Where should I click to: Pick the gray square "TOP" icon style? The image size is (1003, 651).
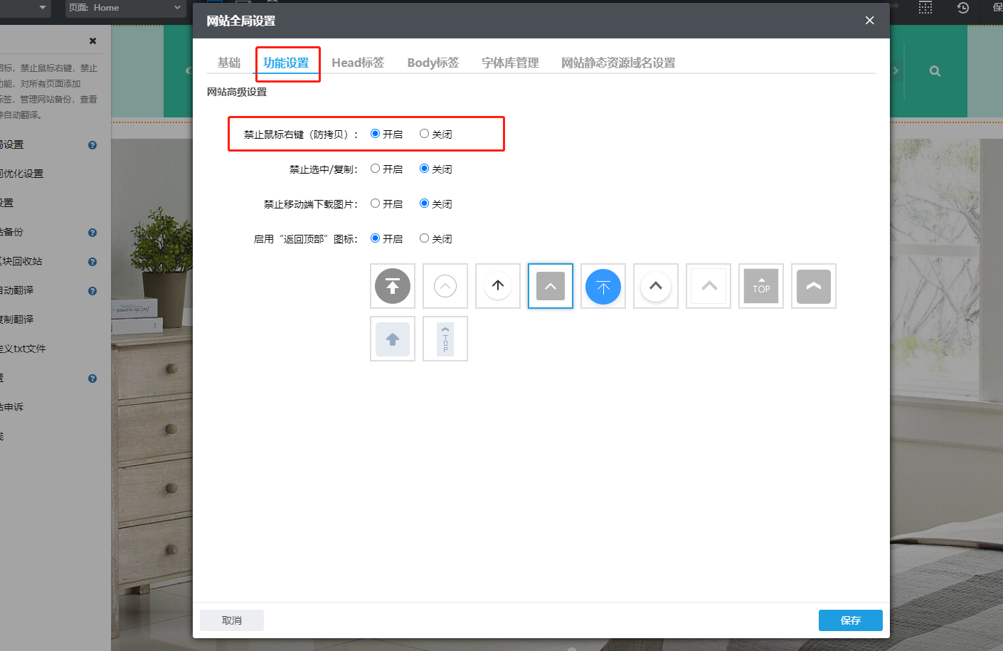[760, 286]
